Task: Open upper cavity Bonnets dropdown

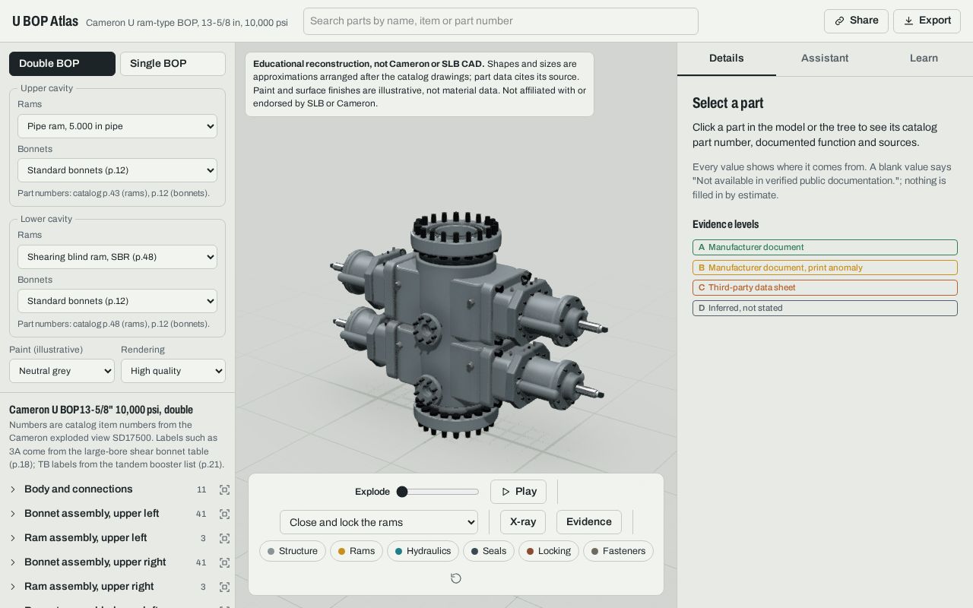Action: [117, 170]
